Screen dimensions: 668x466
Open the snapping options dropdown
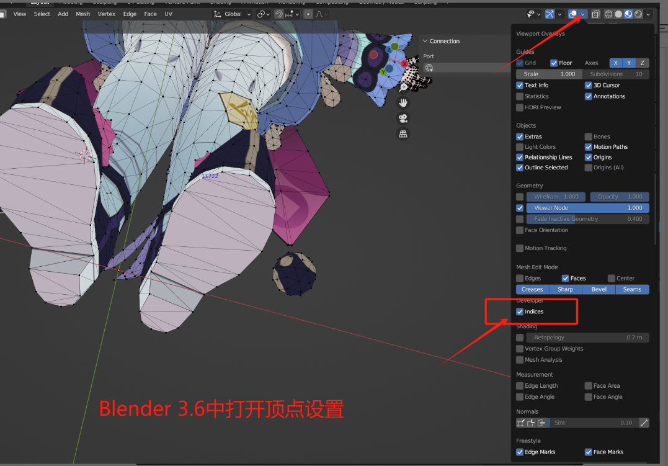pyautogui.click(x=292, y=14)
